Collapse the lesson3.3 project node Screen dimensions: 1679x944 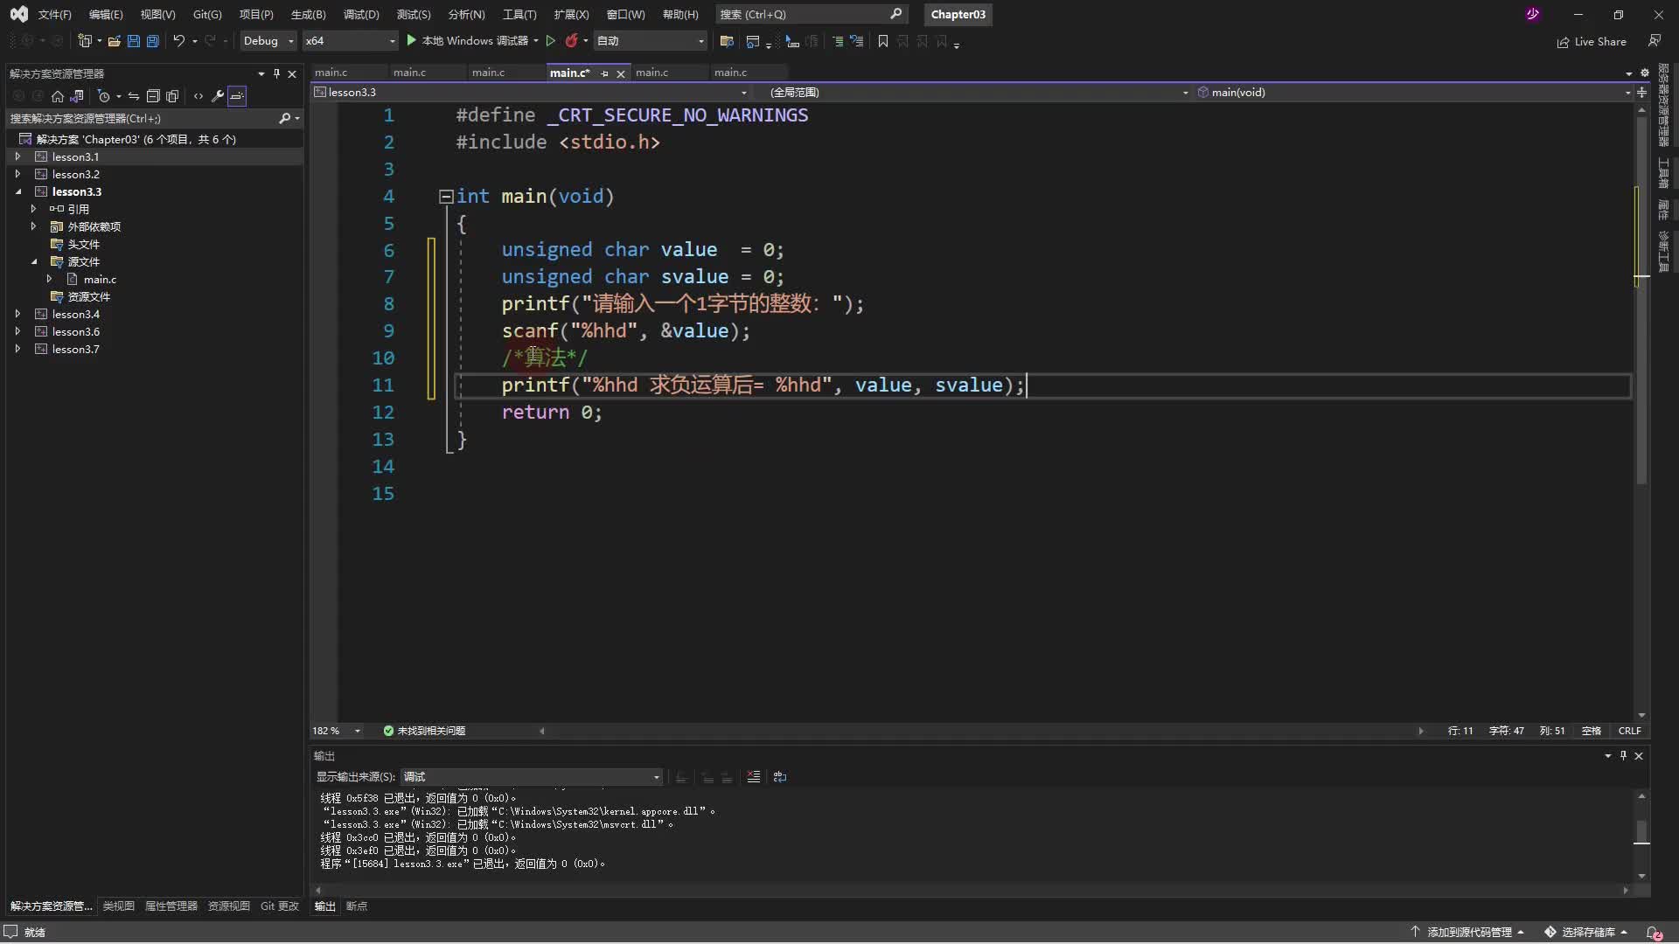point(17,191)
